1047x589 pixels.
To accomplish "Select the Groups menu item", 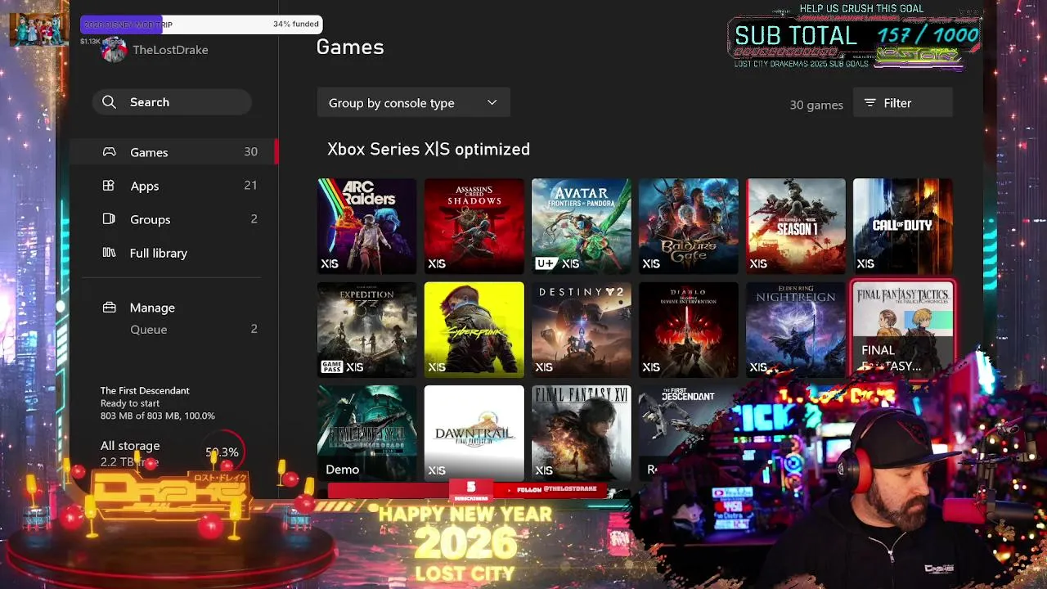I will coord(174,219).
